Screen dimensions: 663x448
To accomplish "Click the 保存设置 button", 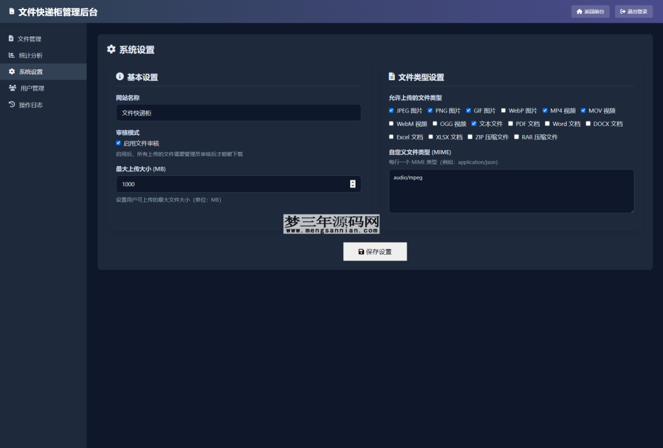I will (375, 251).
